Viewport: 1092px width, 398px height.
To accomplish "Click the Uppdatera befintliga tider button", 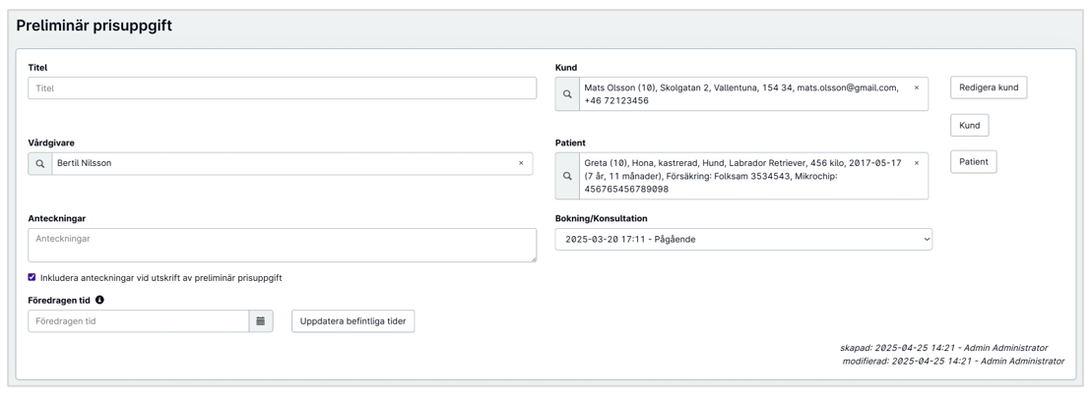I will click(x=353, y=321).
